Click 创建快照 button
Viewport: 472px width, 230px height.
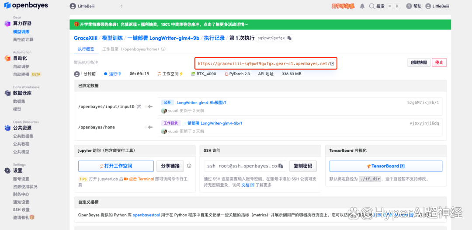click(x=419, y=63)
